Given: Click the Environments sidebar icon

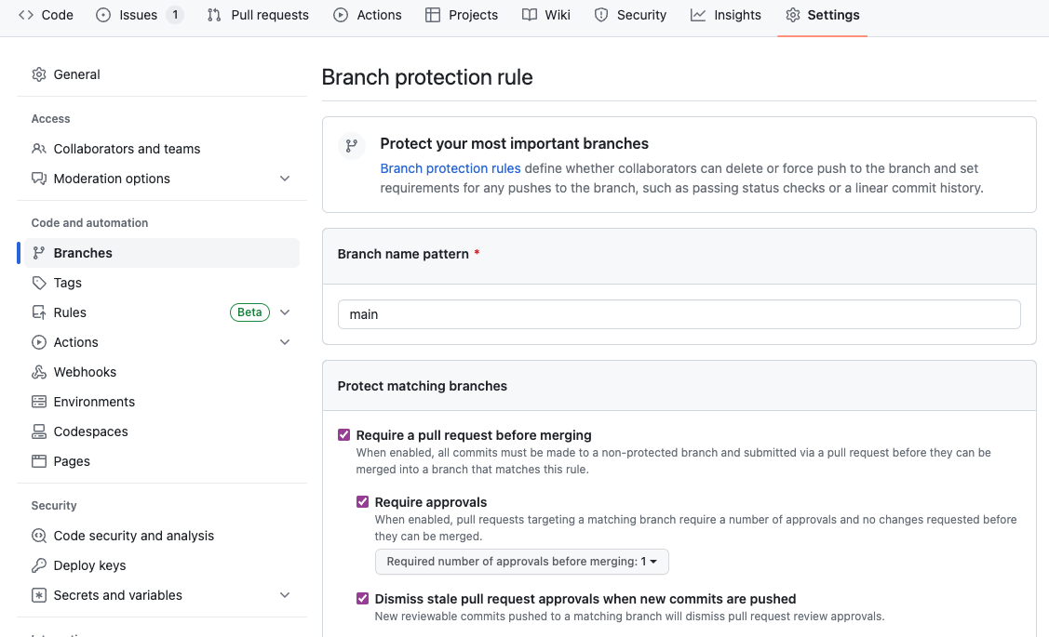Looking at the screenshot, I should [39, 402].
